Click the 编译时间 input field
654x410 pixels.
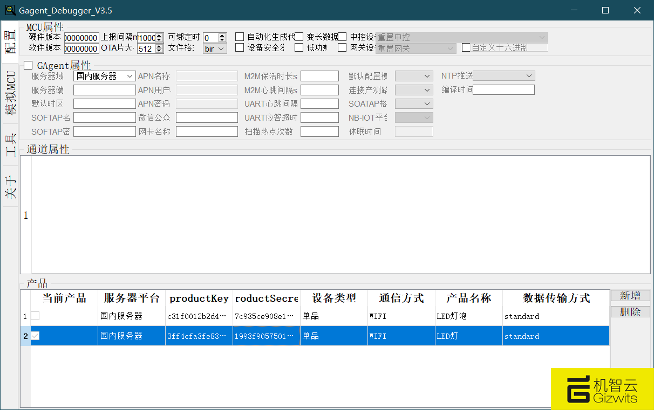point(503,90)
